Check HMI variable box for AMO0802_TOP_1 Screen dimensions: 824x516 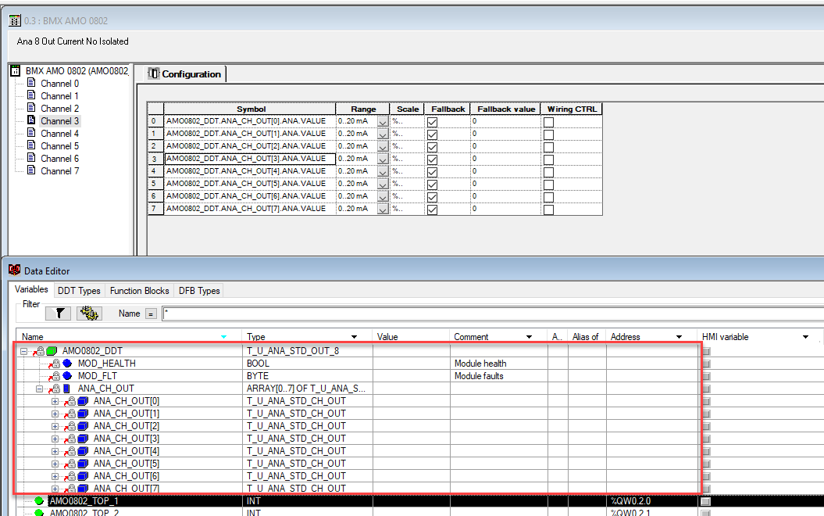706,501
